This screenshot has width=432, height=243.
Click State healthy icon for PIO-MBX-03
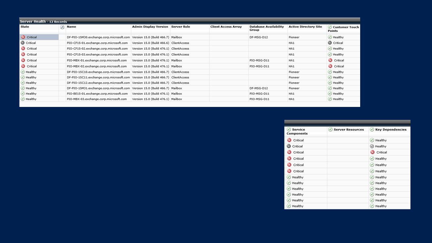tap(23, 99)
